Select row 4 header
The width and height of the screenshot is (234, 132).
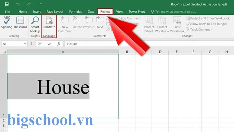click(x=4, y=130)
